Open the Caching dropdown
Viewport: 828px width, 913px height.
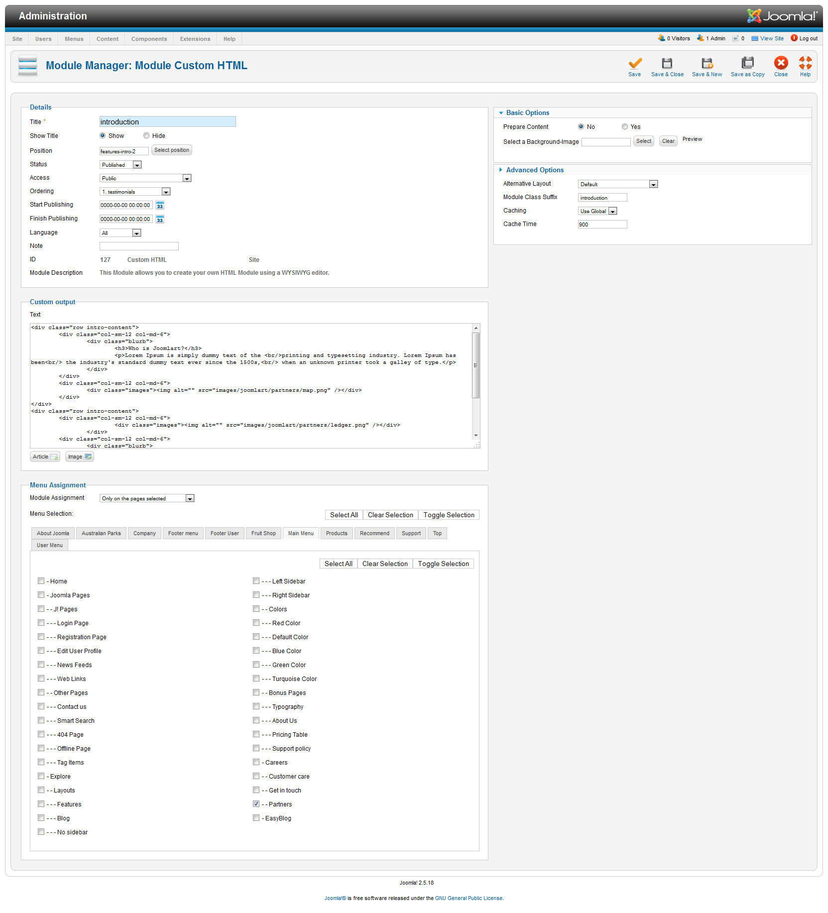(x=597, y=211)
